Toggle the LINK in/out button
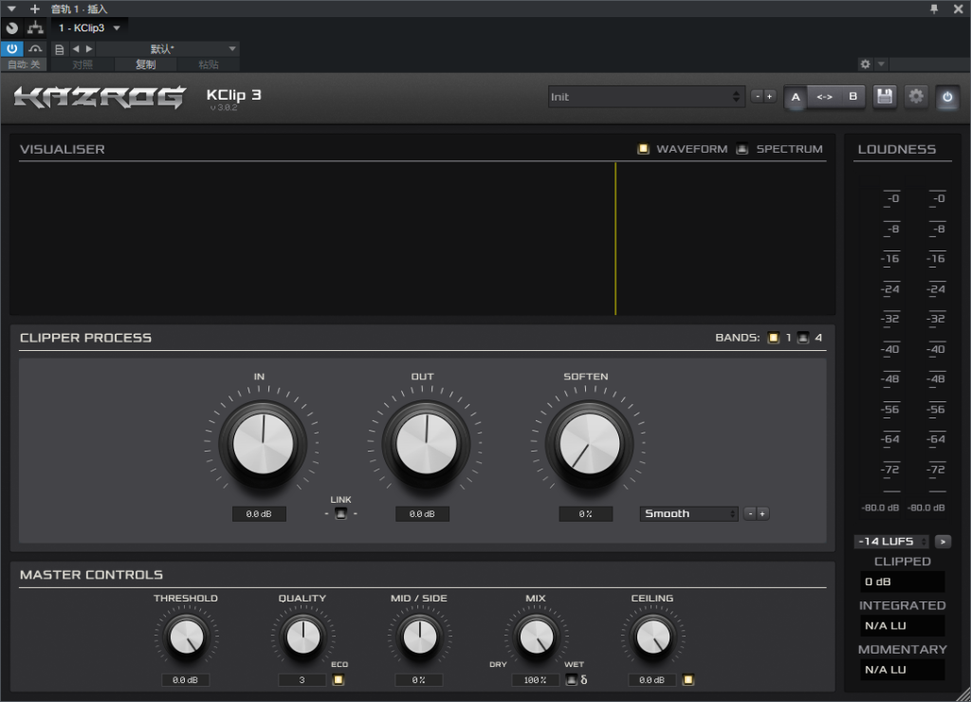The height and width of the screenshot is (702, 971). pos(340,513)
